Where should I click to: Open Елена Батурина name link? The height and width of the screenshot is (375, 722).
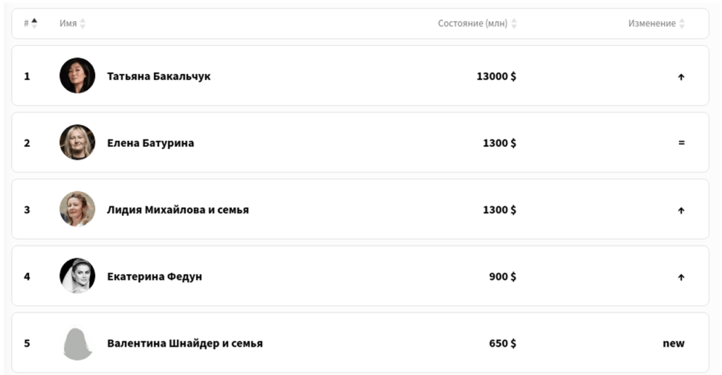[150, 143]
